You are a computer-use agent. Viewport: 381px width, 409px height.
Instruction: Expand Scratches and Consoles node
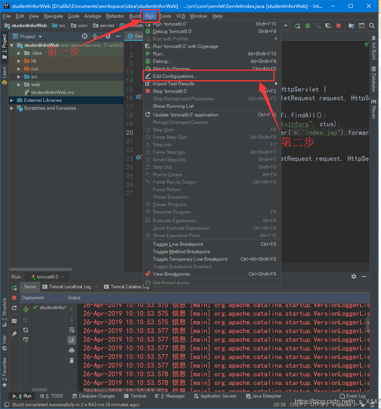click(11, 108)
